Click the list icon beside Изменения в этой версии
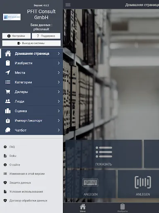The image size is (159, 213). click(5, 173)
